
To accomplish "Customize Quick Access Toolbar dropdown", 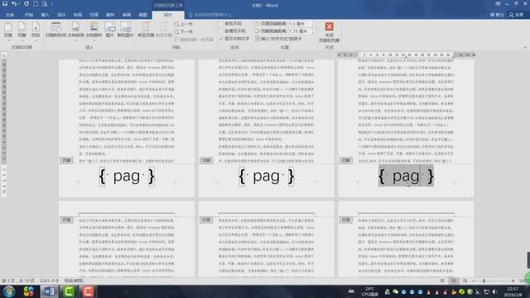I will click(x=51, y=3).
